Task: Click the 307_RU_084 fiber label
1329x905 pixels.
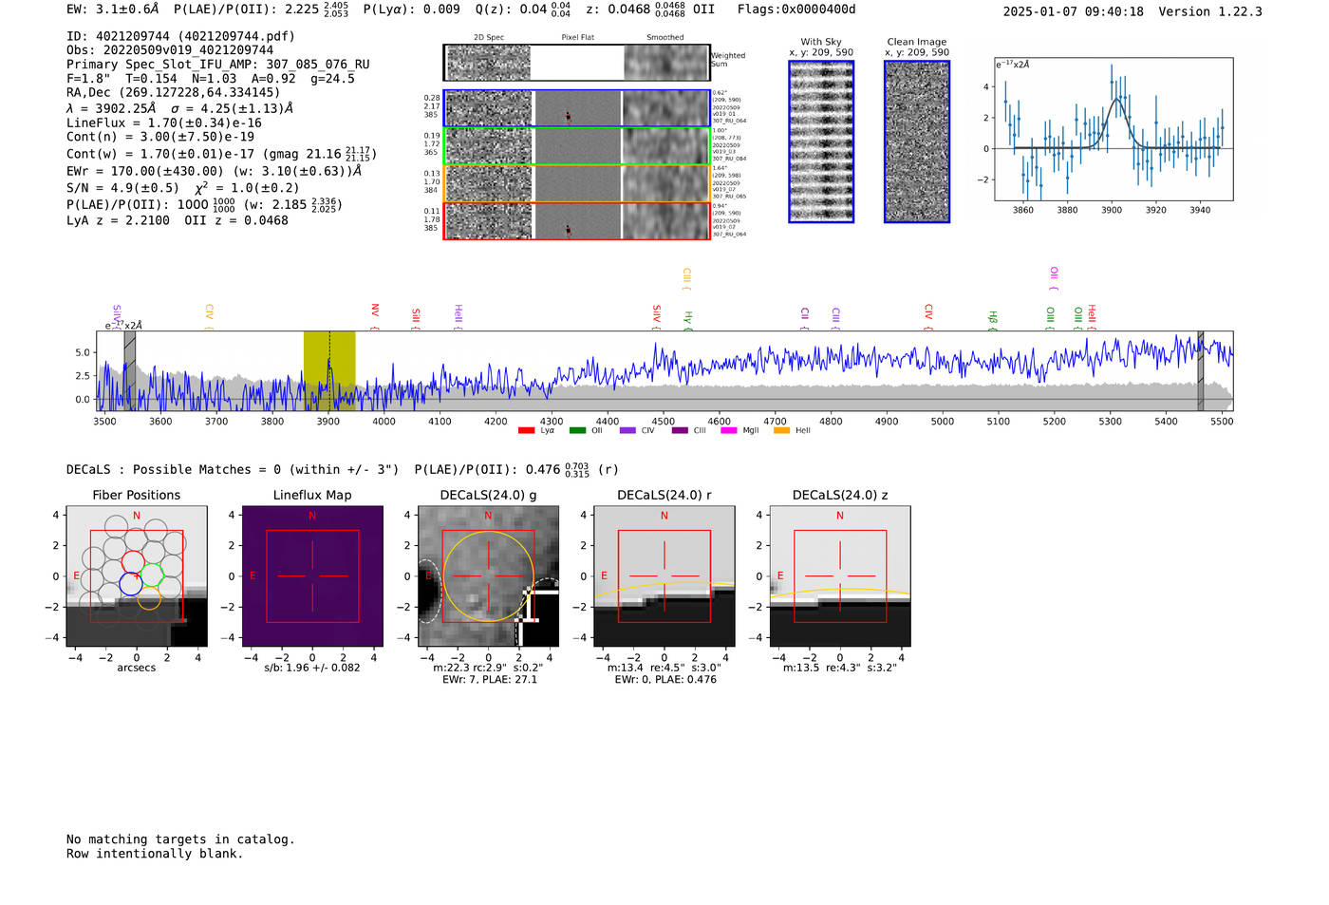Action: tap(730, 159)
